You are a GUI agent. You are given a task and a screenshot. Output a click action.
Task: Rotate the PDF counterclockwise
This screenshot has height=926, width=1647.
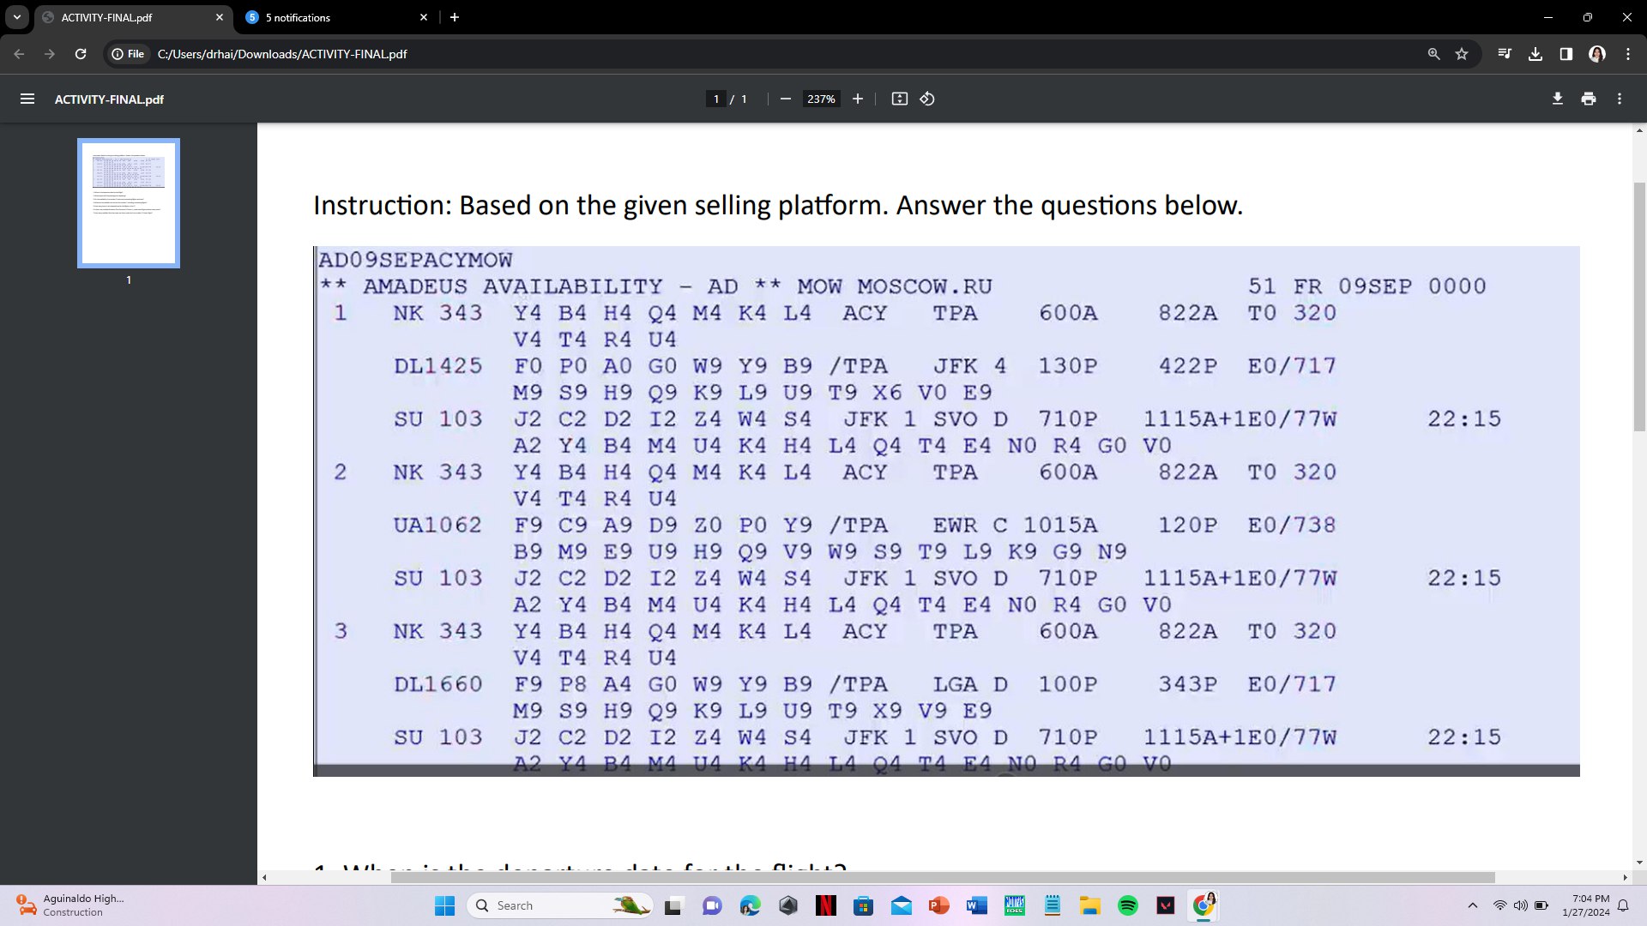(927, 99)
